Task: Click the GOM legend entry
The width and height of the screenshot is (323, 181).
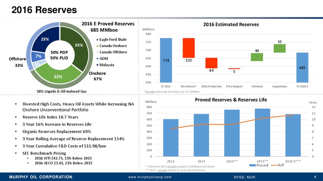Action: point(103,58)
